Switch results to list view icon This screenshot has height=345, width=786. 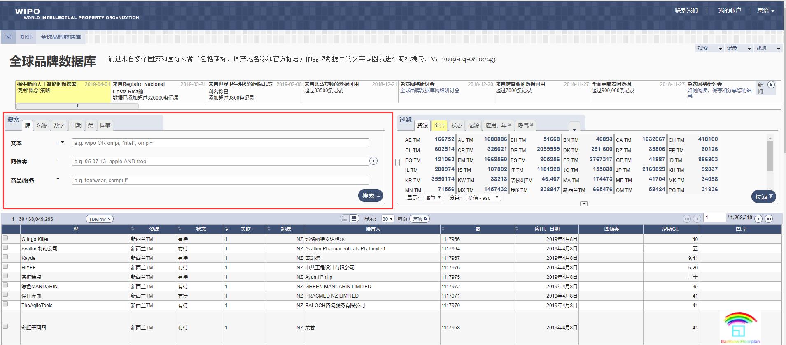point(345,219)
